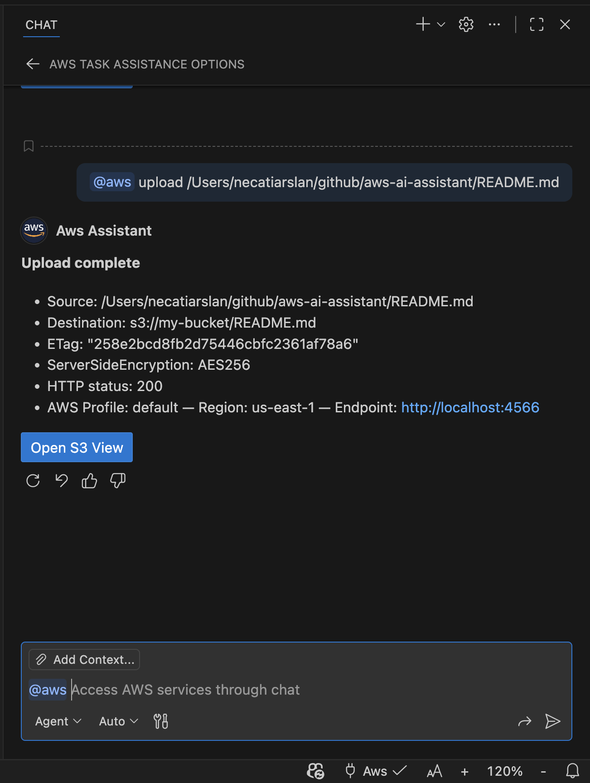The height and width of the screenshot is (783, 590).
Task: Click the zoom in plus in status bar
Action: point(464,771)
